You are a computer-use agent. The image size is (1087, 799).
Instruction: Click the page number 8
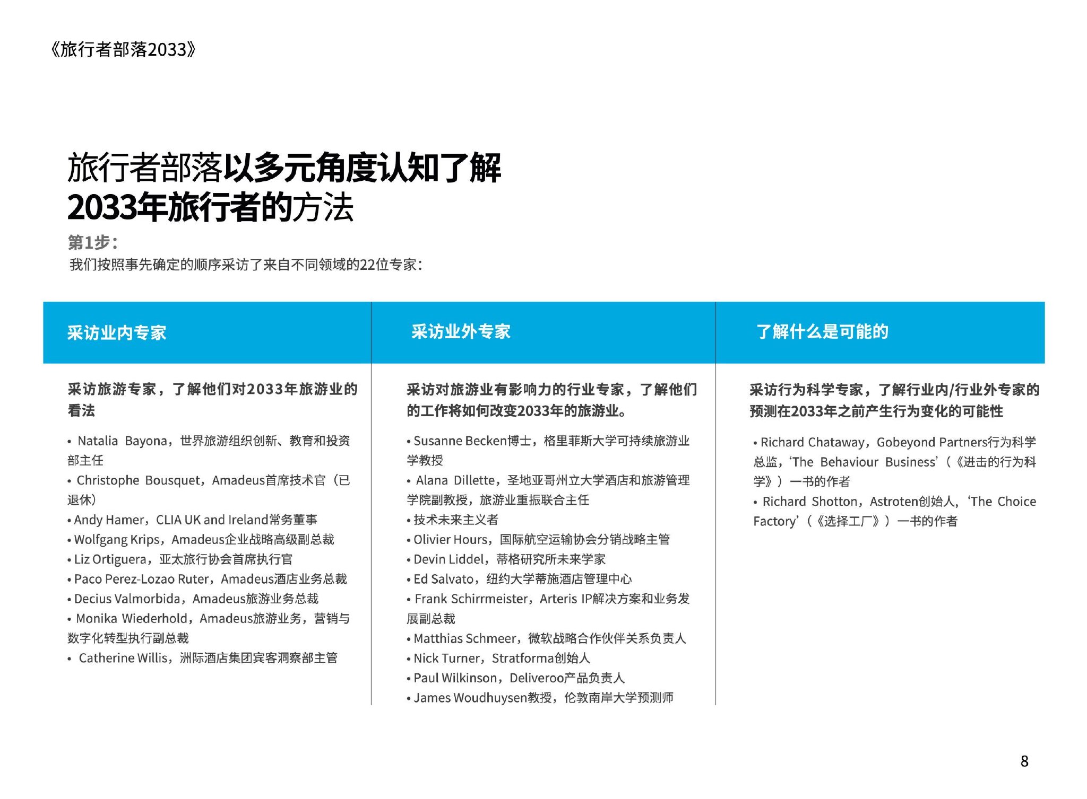1024,761
